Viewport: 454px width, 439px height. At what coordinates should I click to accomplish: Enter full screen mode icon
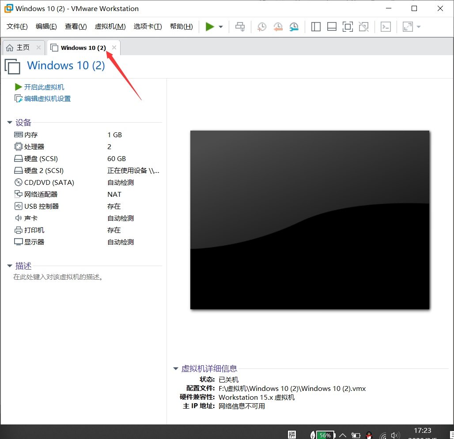348,26
